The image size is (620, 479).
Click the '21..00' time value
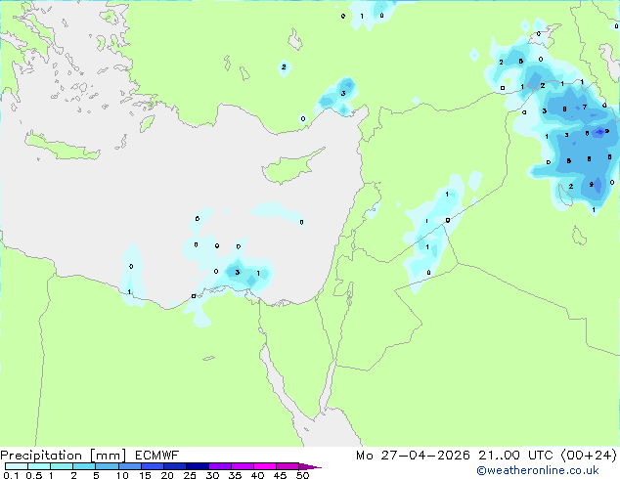click(500, 456)
